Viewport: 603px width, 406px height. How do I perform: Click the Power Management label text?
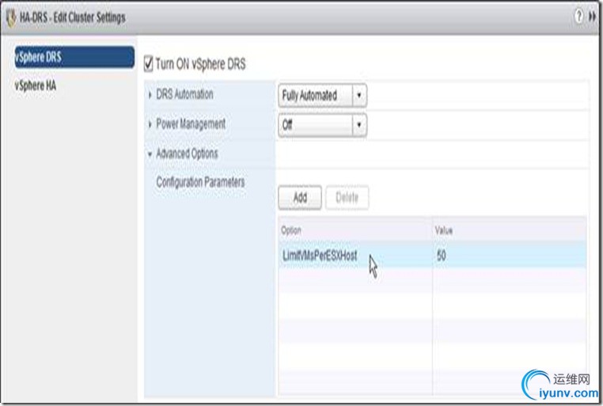coord(191,123)
